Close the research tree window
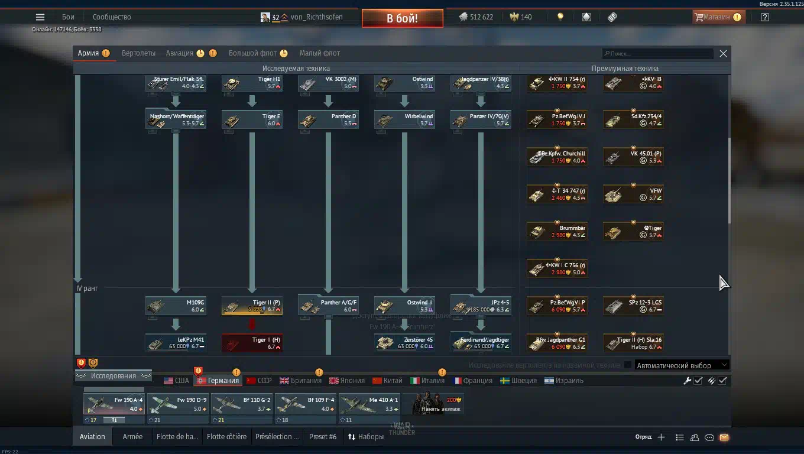The image size is (804, 454). tap(723, 54)
